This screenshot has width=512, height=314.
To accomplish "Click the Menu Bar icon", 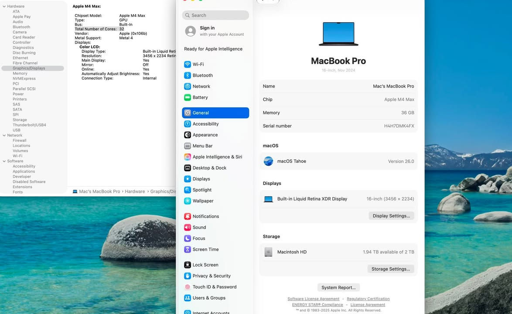I will (188, 146).
